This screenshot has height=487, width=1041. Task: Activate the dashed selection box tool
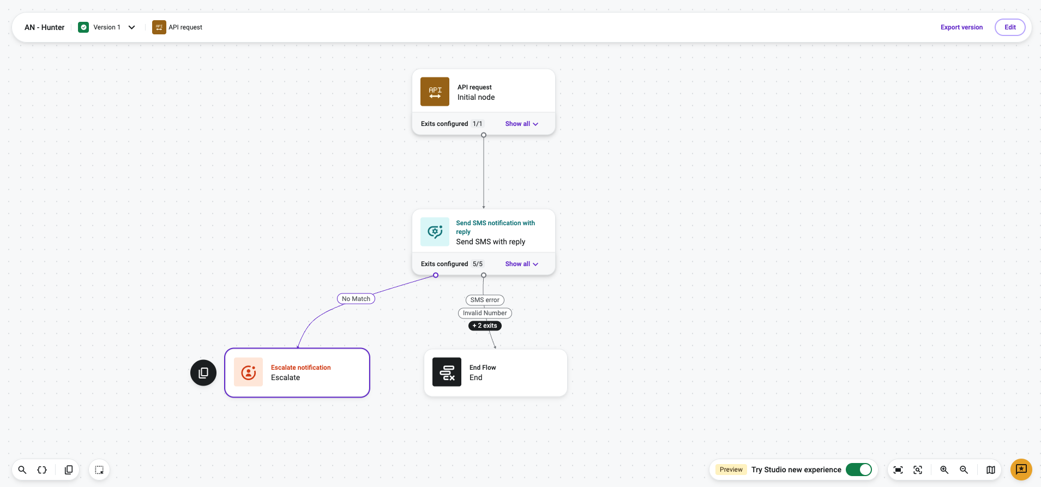tap(99, 470)
